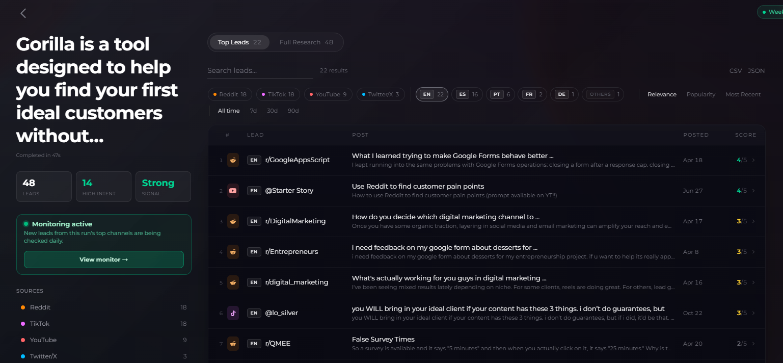Toggle the FR 2 language filter
783x363 pixels.
[x=532, y=94]
